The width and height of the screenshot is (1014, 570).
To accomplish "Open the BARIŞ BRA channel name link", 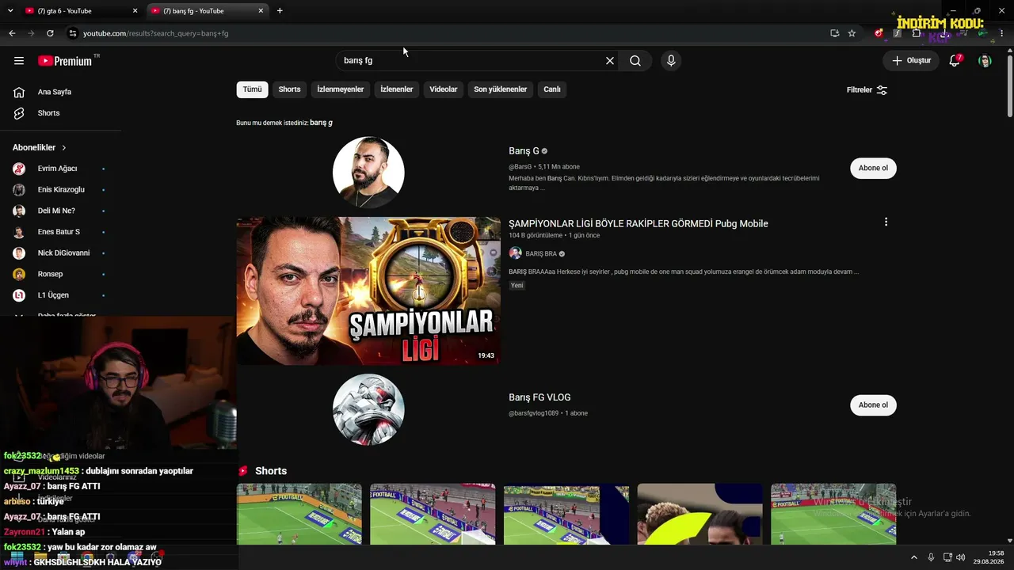I will tap(541, 254).
